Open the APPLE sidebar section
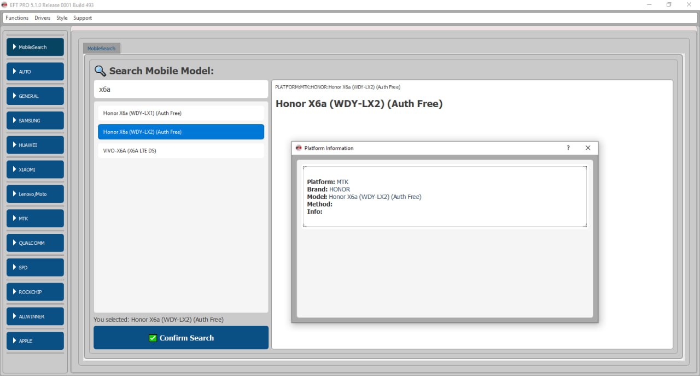 (35, 341)
